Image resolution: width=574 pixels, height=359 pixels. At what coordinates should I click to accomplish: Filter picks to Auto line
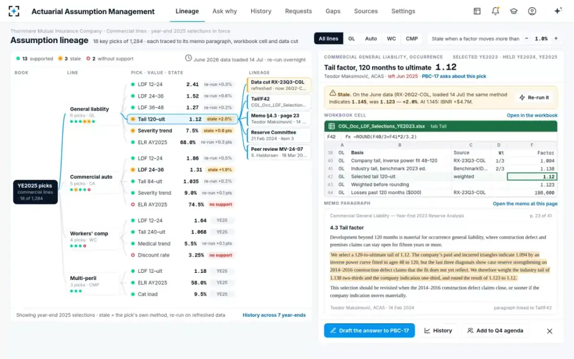pyautogui.click(x=371, y=39)
